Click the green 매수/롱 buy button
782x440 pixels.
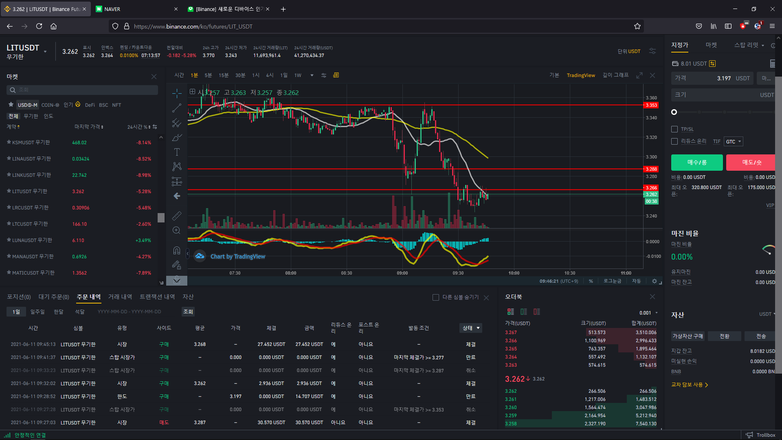(x=696, y=163)
